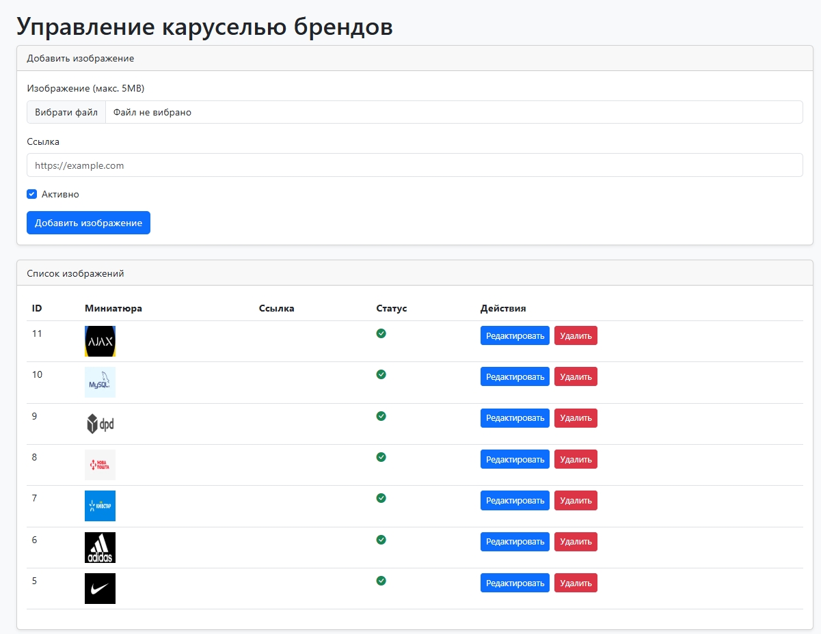Click the status checkmark for the MySQL entry
Image resolution: width=821 pixels, height=634 pixels.
pyautogui.click(x=381, y=374)
